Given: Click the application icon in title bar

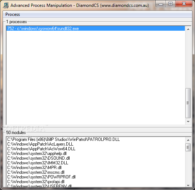Looking at the screenshot, I should coord(6,5).
